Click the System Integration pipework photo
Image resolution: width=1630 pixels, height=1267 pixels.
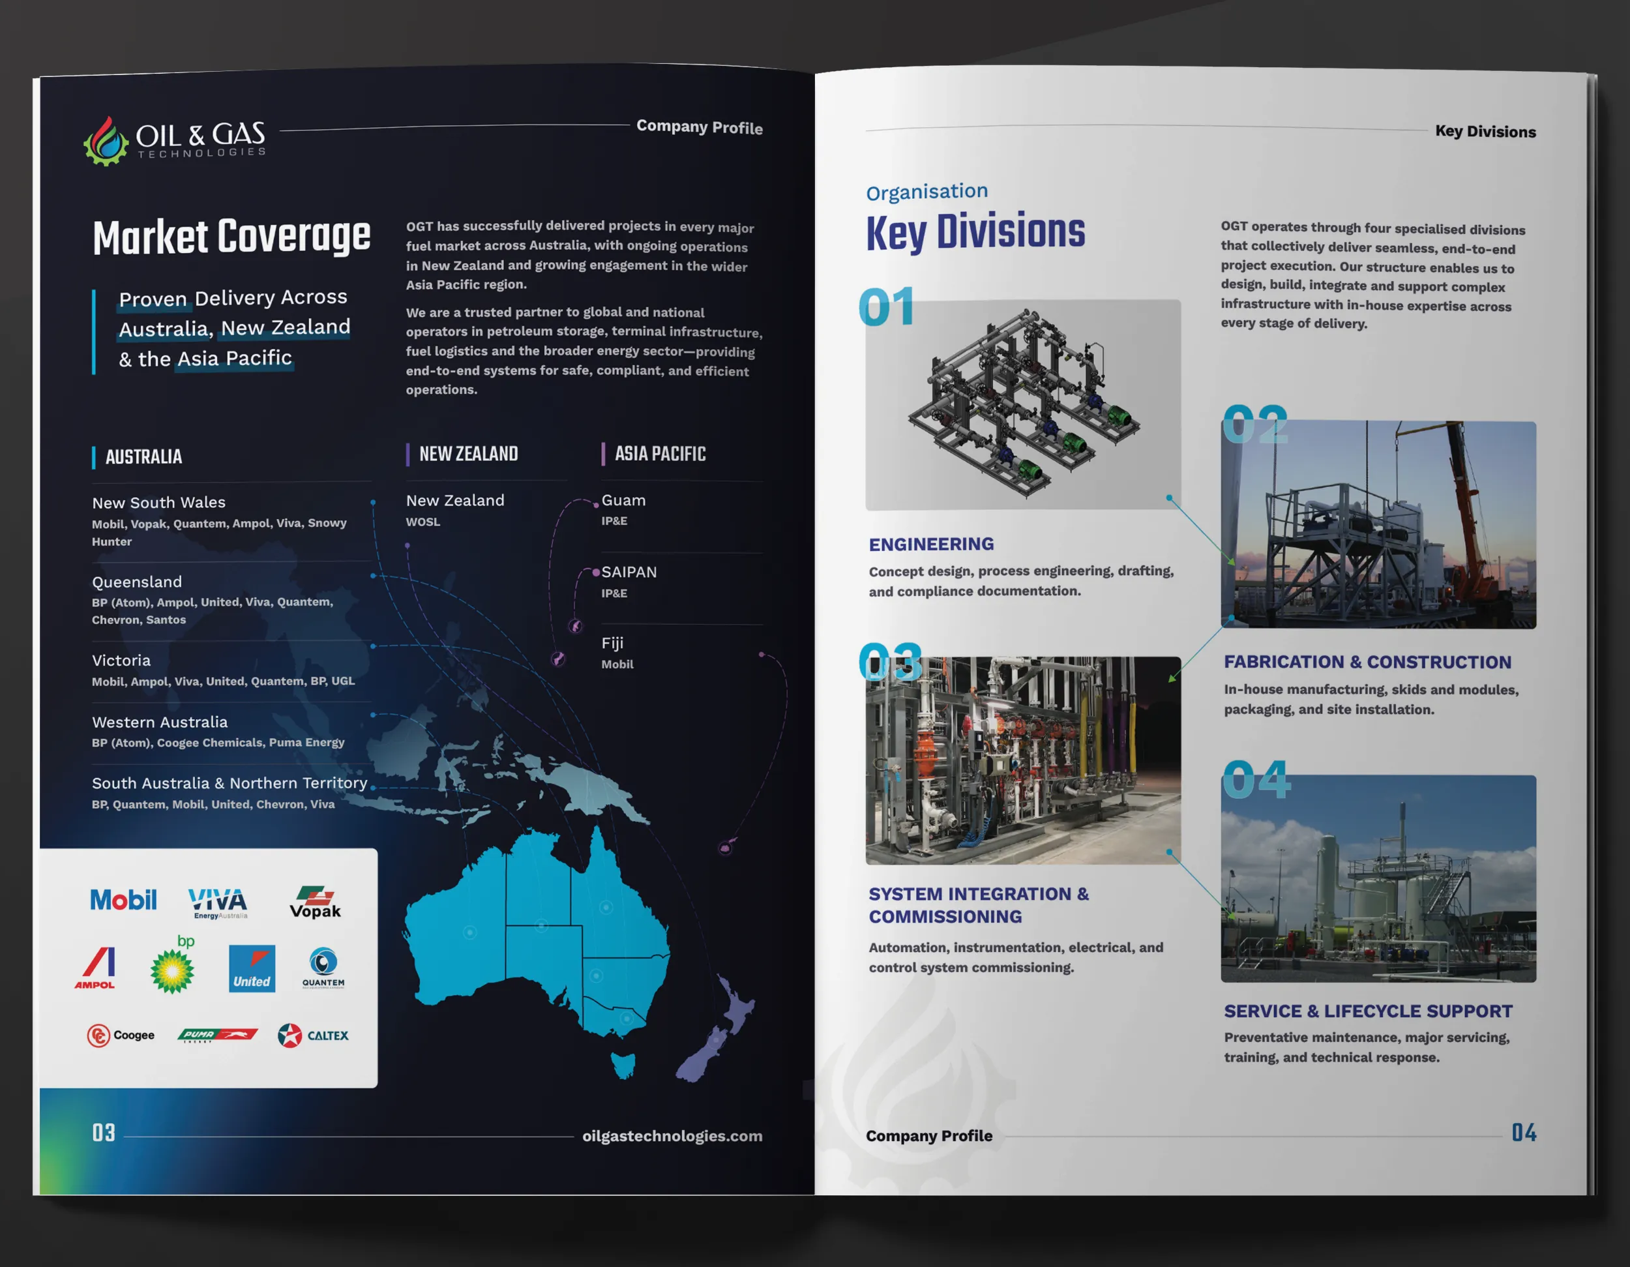click(x=1022, y=760)
